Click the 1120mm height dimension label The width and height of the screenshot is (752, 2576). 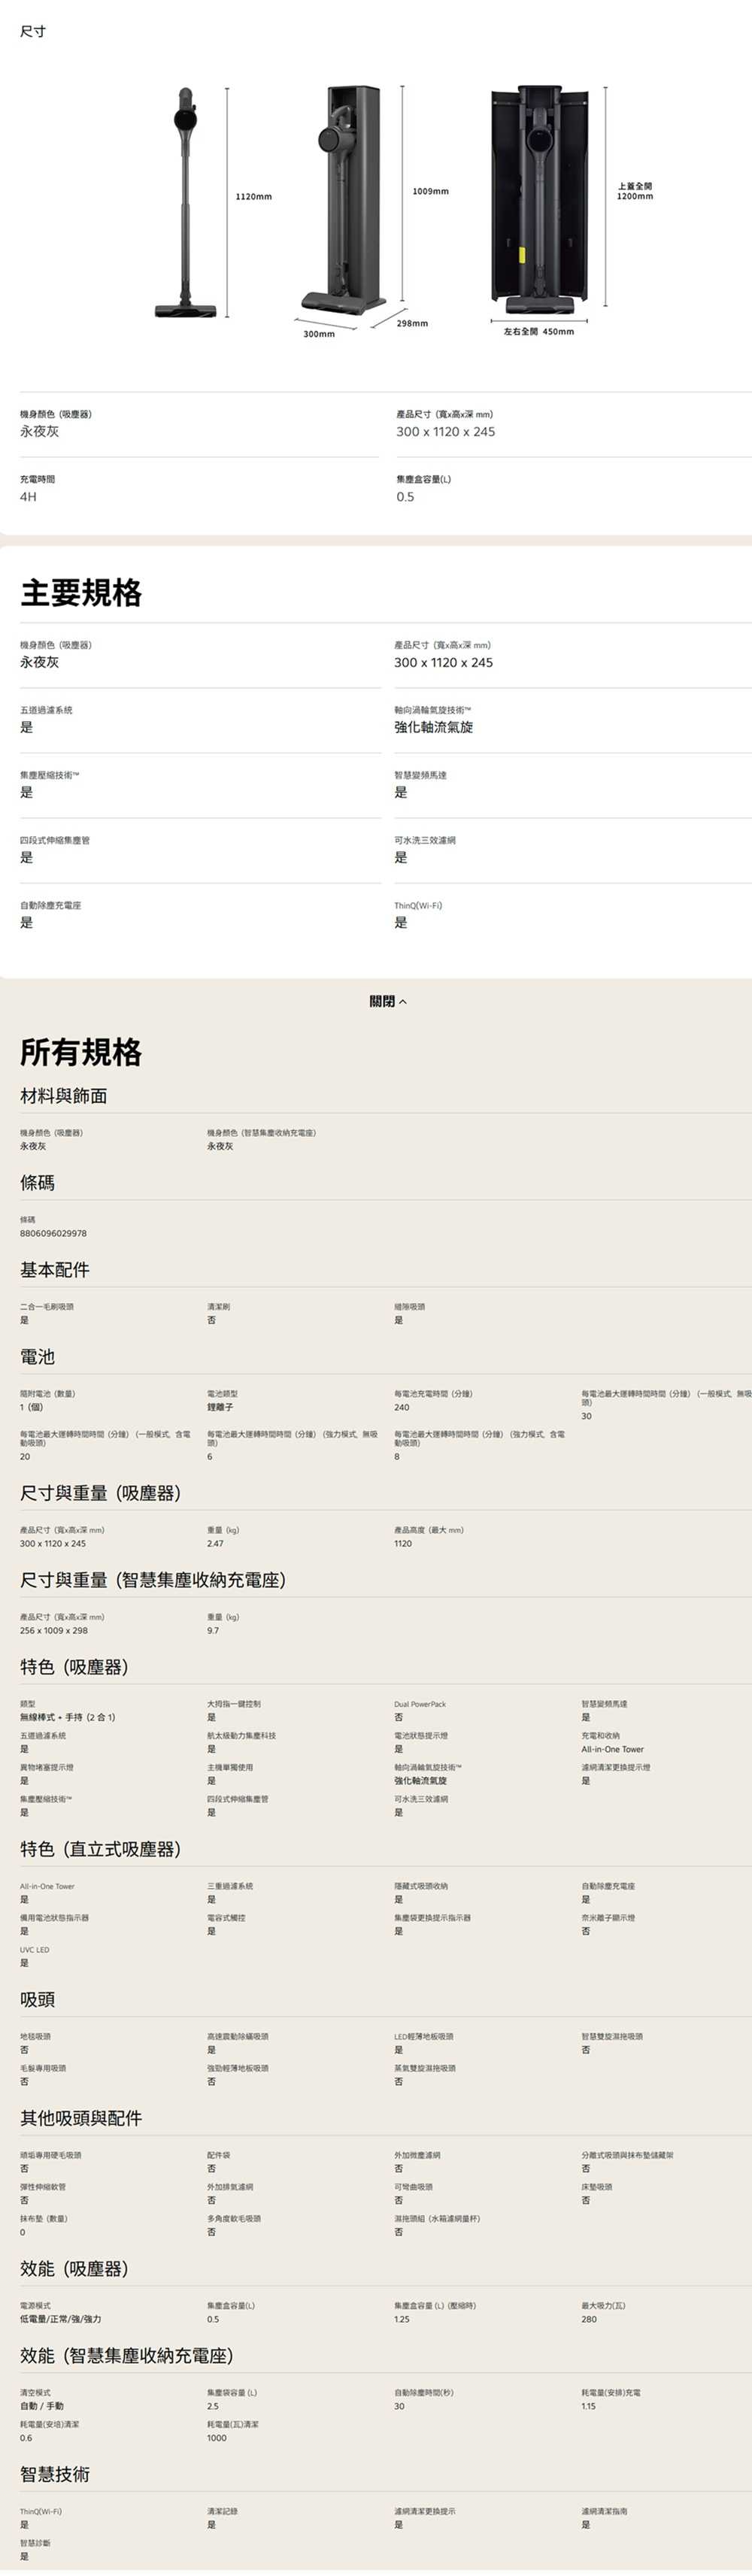253,197
